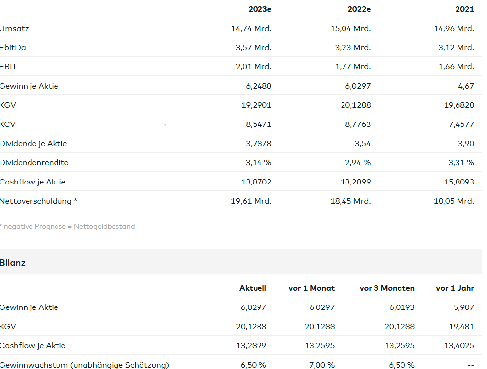
Task: Click the 14,74 Mrd. Umsatz value
Action: pos(251,29)
